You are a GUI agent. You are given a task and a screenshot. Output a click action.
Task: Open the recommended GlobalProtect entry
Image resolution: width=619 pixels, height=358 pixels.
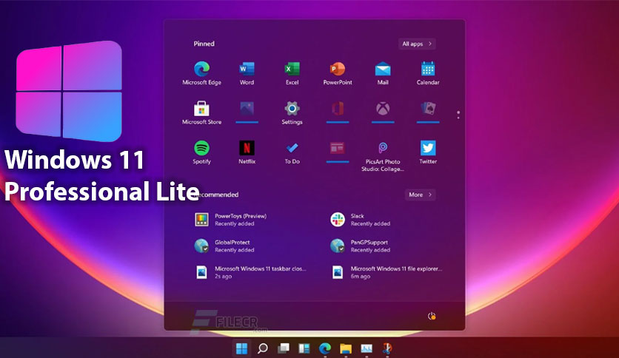(x=224, y=246)
